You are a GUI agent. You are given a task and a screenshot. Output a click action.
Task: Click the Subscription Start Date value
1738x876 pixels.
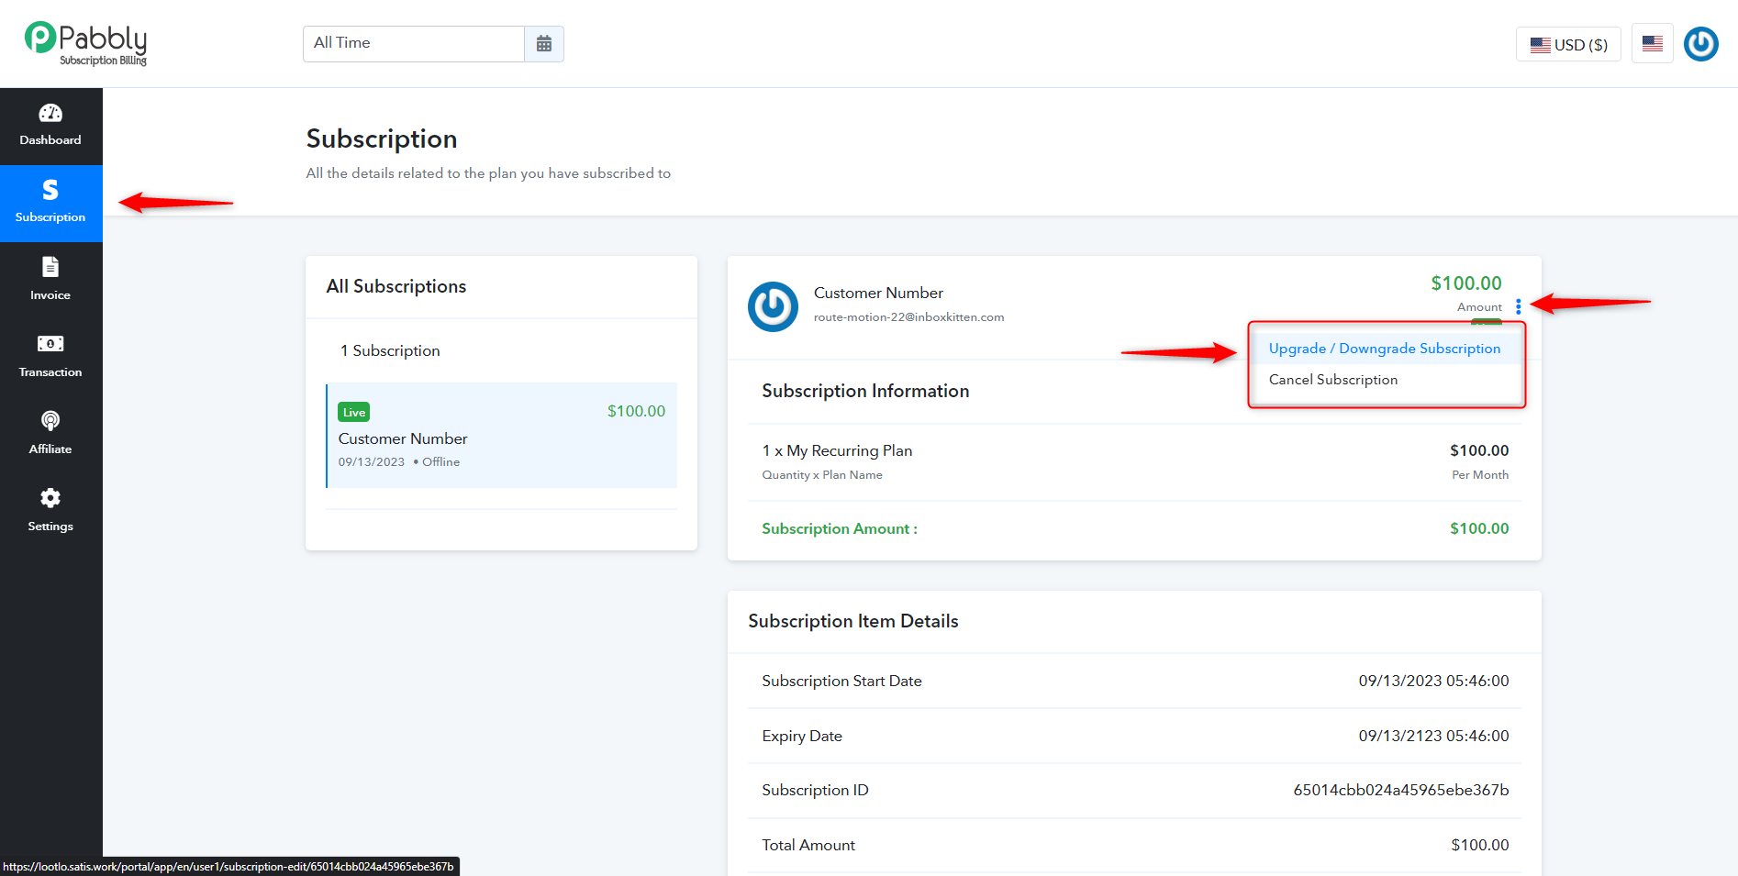(x=1433, y=681)
